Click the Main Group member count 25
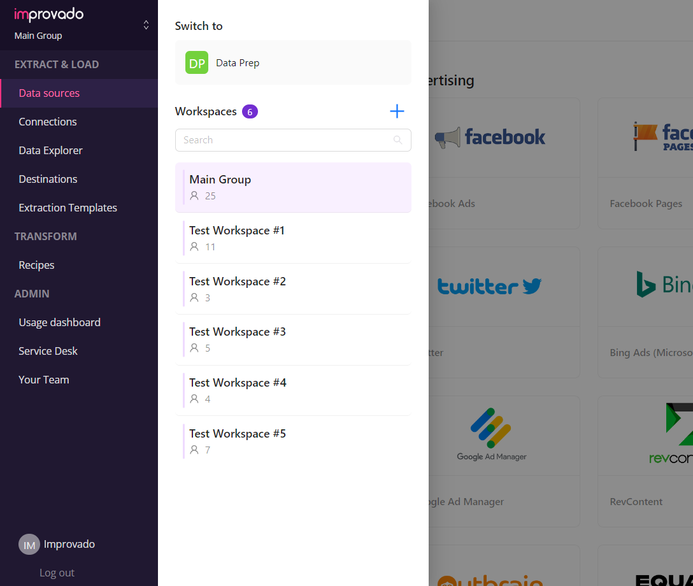This screenshot has height=586, width=693. [210, 196]
